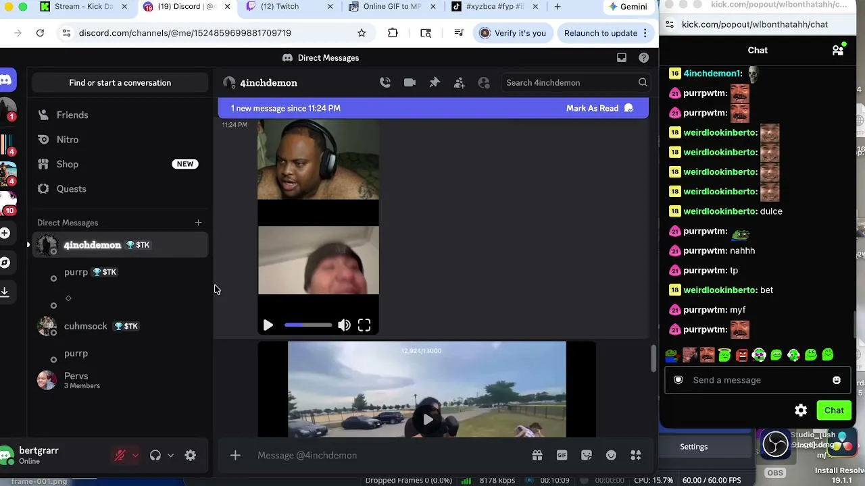This screenshot has height=486, width=865.
Task: Click the OBS Settings button
Action: pos(694,447)
